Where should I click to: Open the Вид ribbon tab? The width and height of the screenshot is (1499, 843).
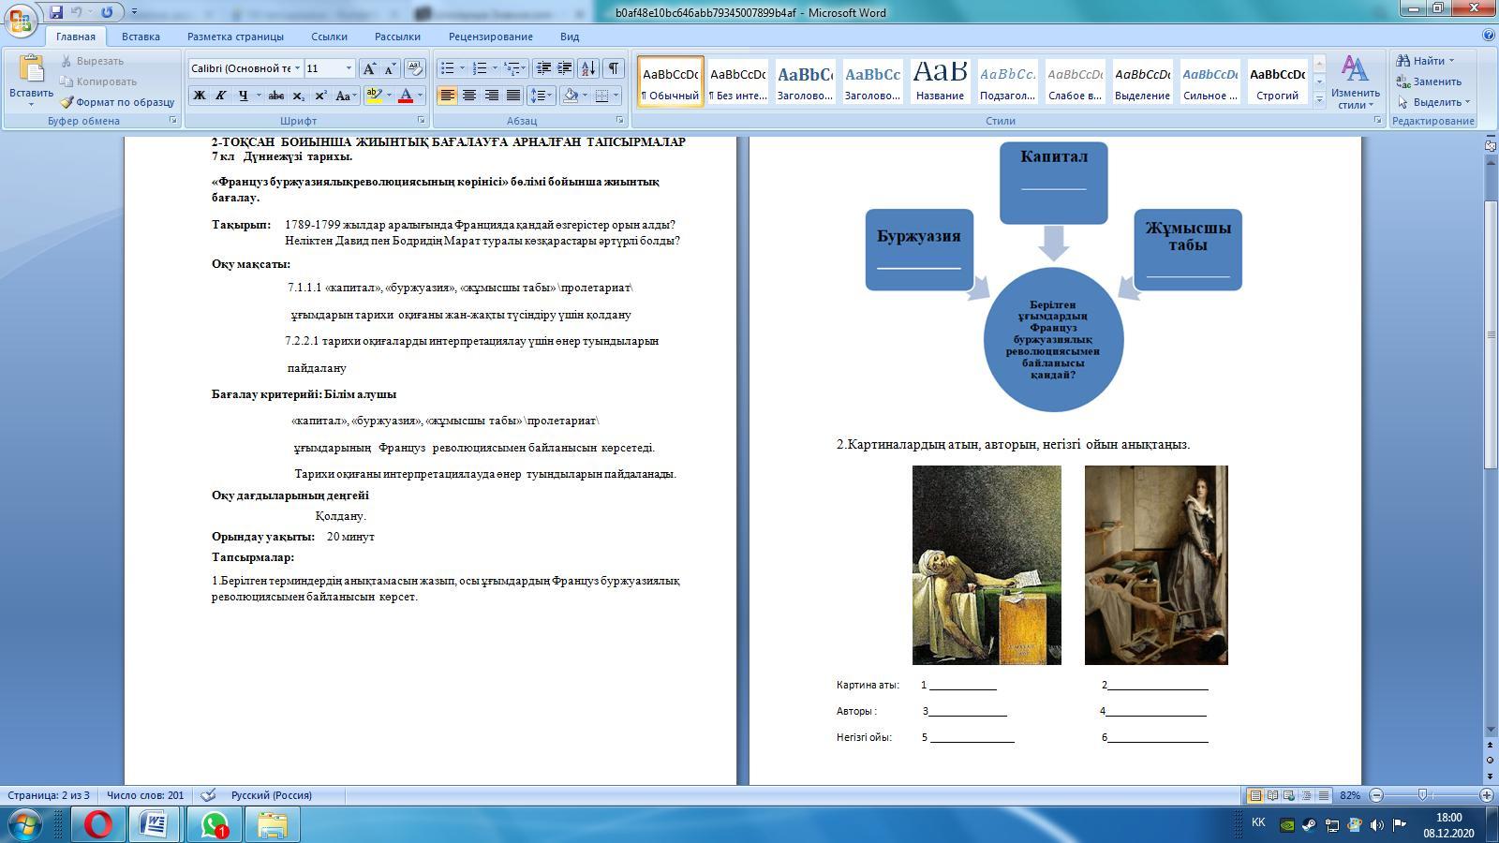[x=570, y=37]
